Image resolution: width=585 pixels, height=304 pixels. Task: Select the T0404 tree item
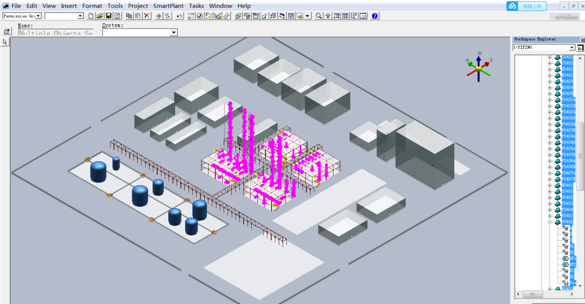(x=567, y=210)
